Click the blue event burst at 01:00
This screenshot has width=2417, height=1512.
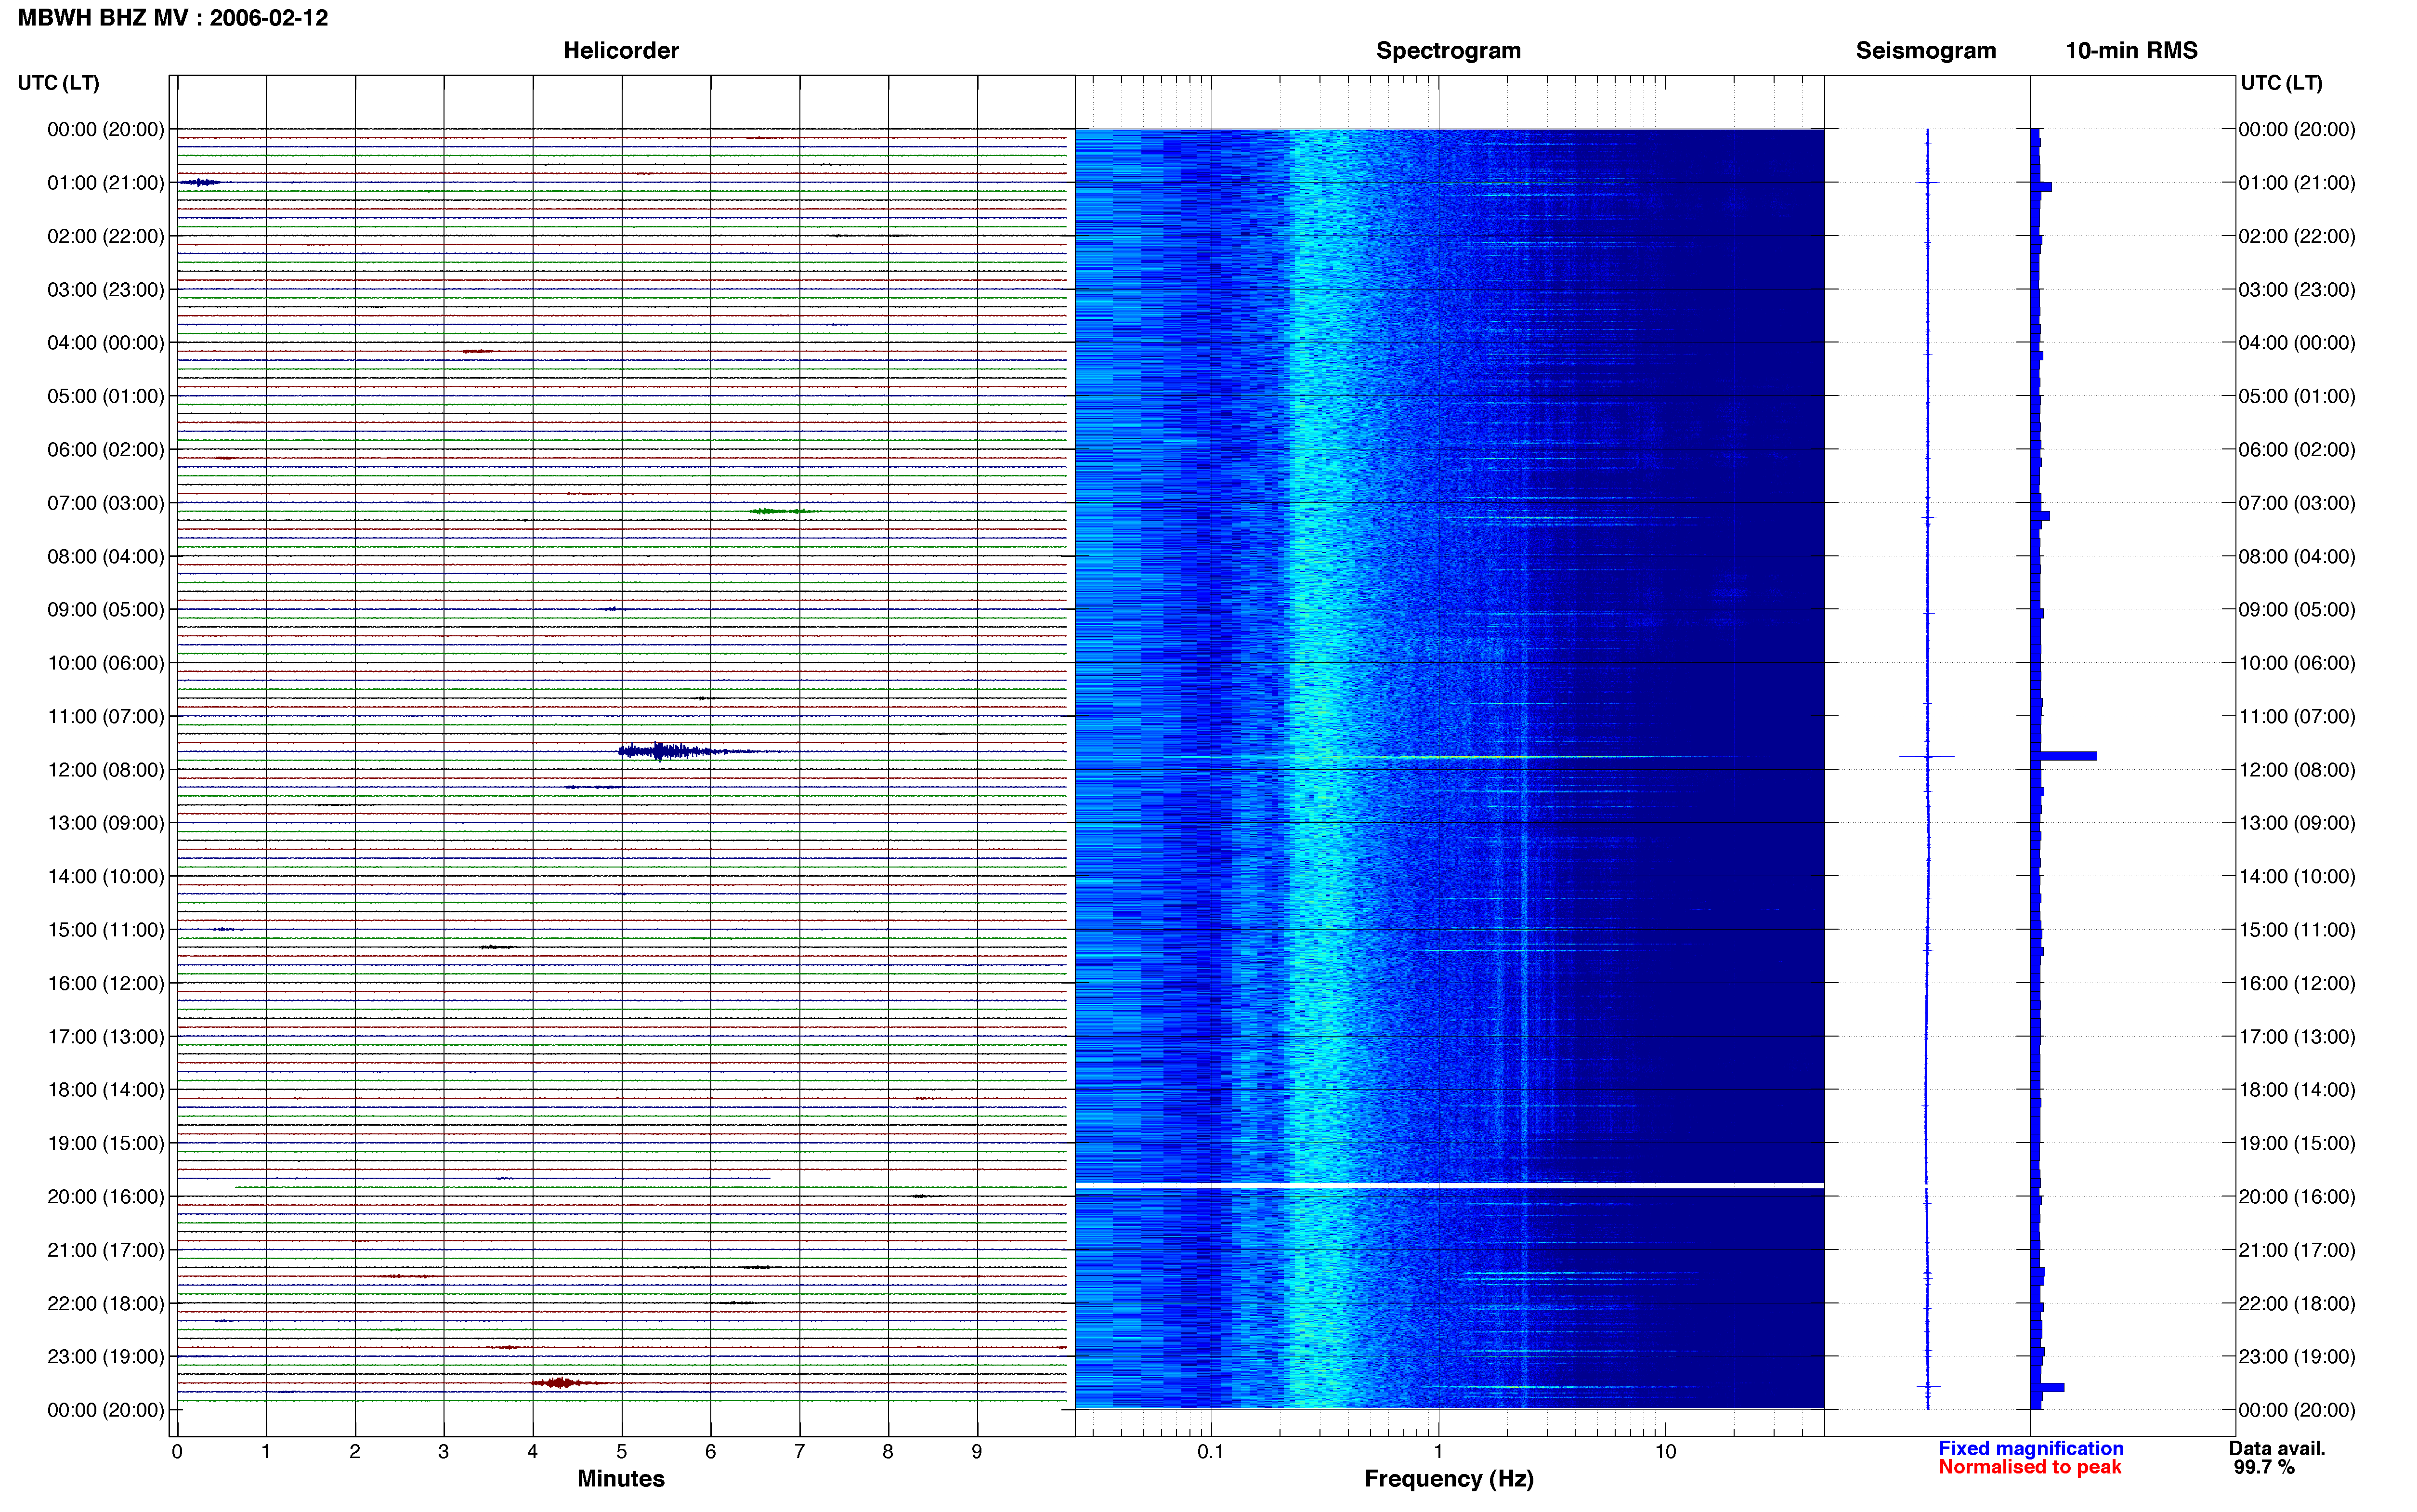click(200, 182)
